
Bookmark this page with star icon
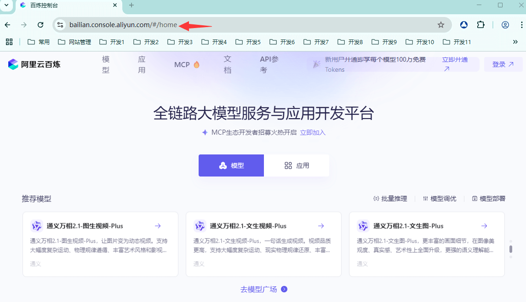441,25
